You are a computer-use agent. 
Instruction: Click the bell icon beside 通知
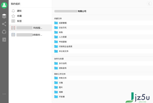(13, 11)
